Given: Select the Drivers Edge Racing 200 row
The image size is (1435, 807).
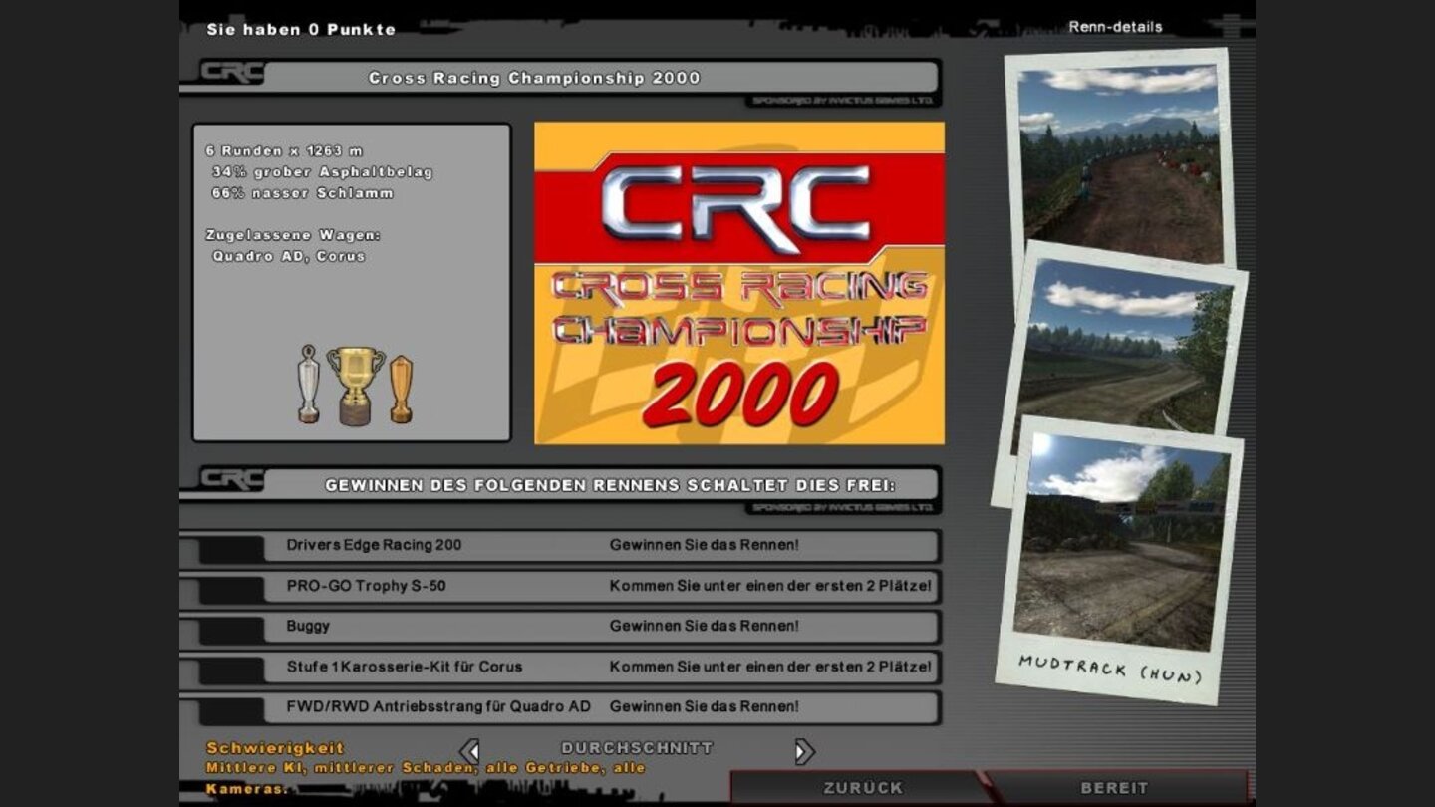Looking at the screenshot, I should click(560, 545).
